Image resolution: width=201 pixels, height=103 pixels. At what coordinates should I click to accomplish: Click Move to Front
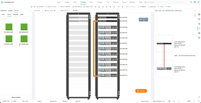[51, 7]
